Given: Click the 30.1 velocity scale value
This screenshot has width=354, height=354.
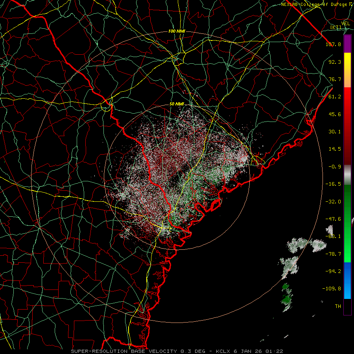Looking at the screenshot, I should [x=335, y=132].
